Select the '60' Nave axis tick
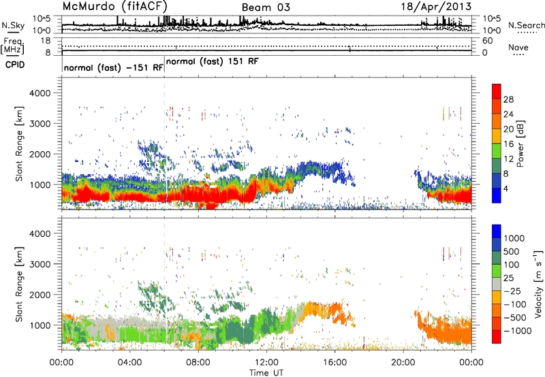This screenshot has width=545, height=377. 487,41
